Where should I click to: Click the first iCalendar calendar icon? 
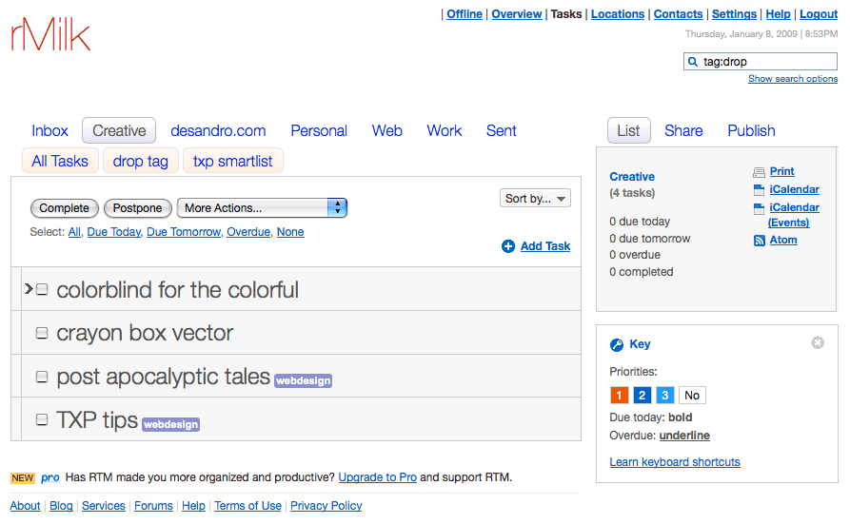click(x=759, y=190)
